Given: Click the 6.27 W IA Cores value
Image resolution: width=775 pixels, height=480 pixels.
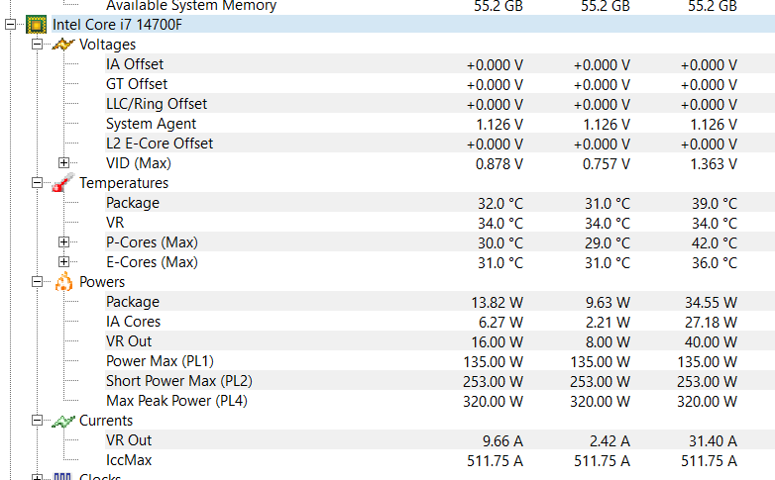Looking at the screenshot, I should [500, 322].
